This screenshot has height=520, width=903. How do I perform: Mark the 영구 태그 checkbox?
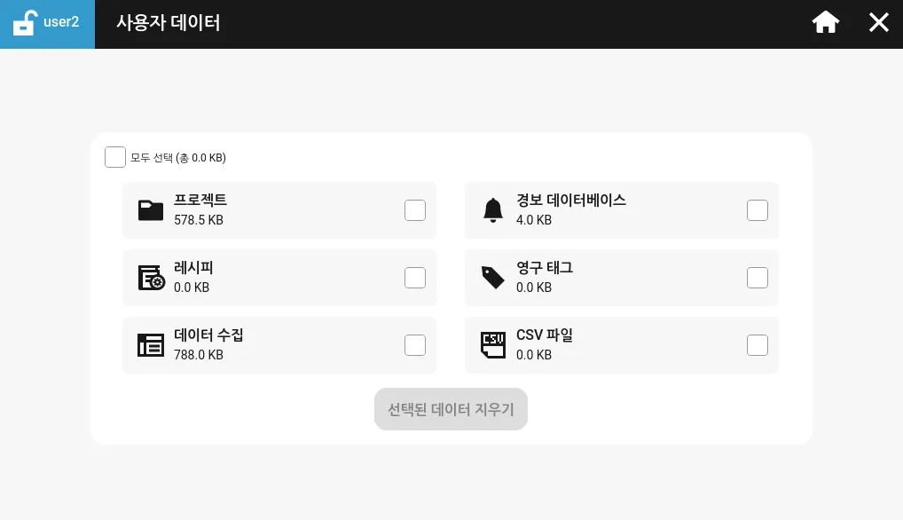(758, 278)
